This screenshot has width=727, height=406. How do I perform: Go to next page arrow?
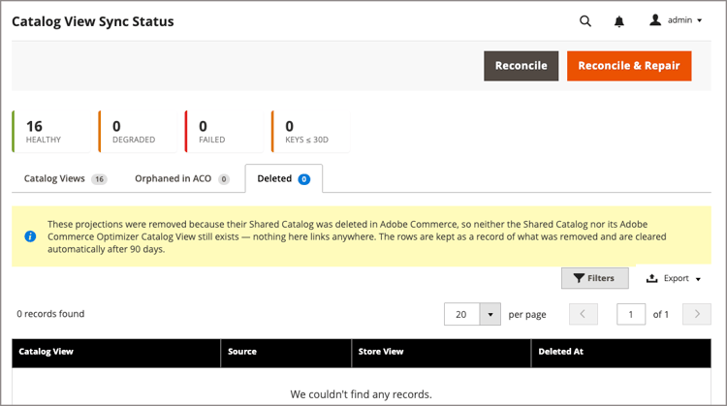pyautogui.click(x=697, y=314)
